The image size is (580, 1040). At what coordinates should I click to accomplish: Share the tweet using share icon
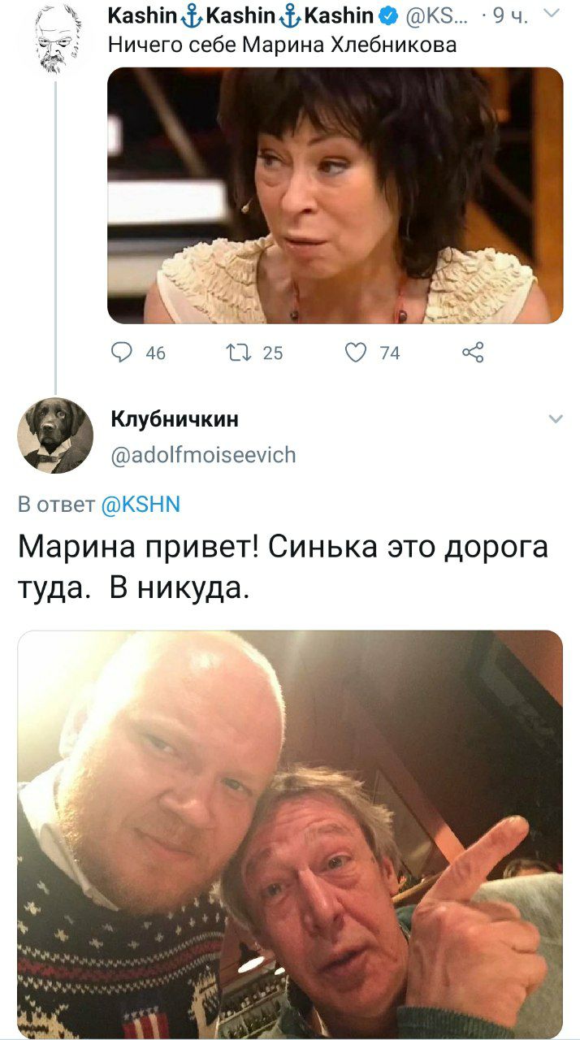[473, 353]
